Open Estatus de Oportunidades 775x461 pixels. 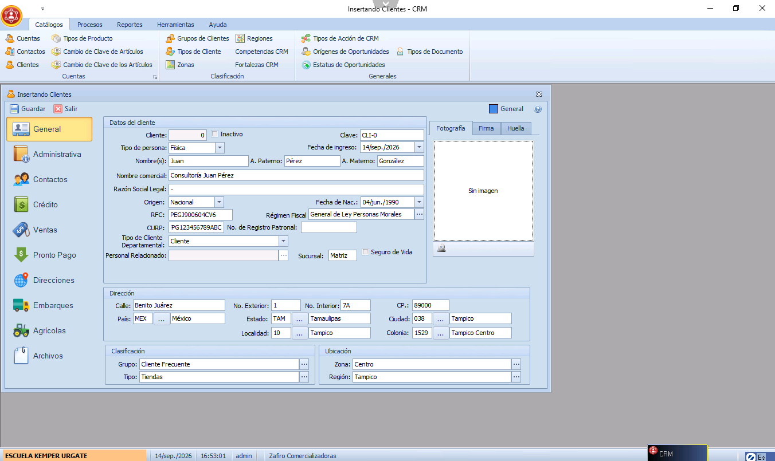[x=343, y=65]
